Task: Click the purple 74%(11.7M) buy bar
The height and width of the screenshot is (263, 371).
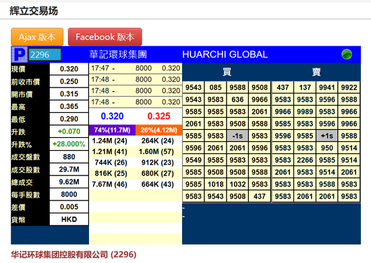Action: 112,130
